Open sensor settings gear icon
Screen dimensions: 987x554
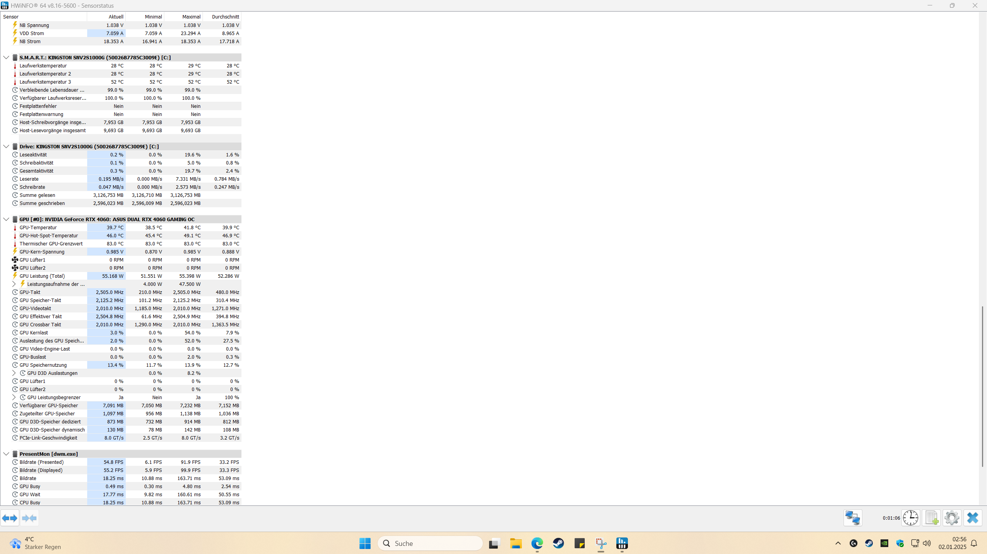click(952, 518)
